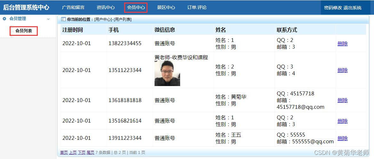Click the record count text 7 条数据
Image resolution: width=374 pixels, height=159 pixels.
click(103, 153)
